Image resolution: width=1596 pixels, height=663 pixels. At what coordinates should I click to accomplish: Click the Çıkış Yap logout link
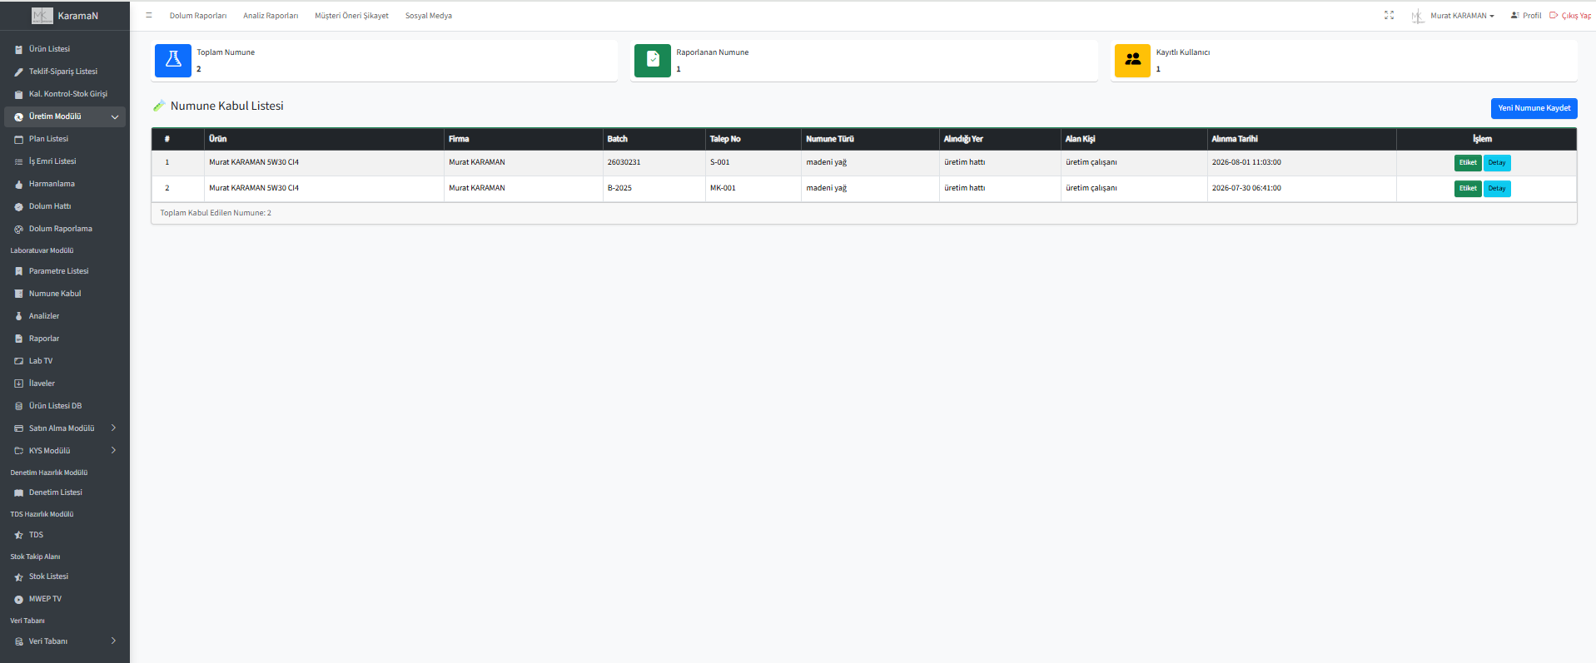tap(1570, 16)
